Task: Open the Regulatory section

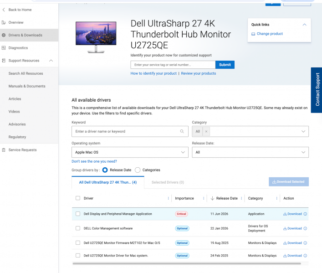Action: click(17, 137)
